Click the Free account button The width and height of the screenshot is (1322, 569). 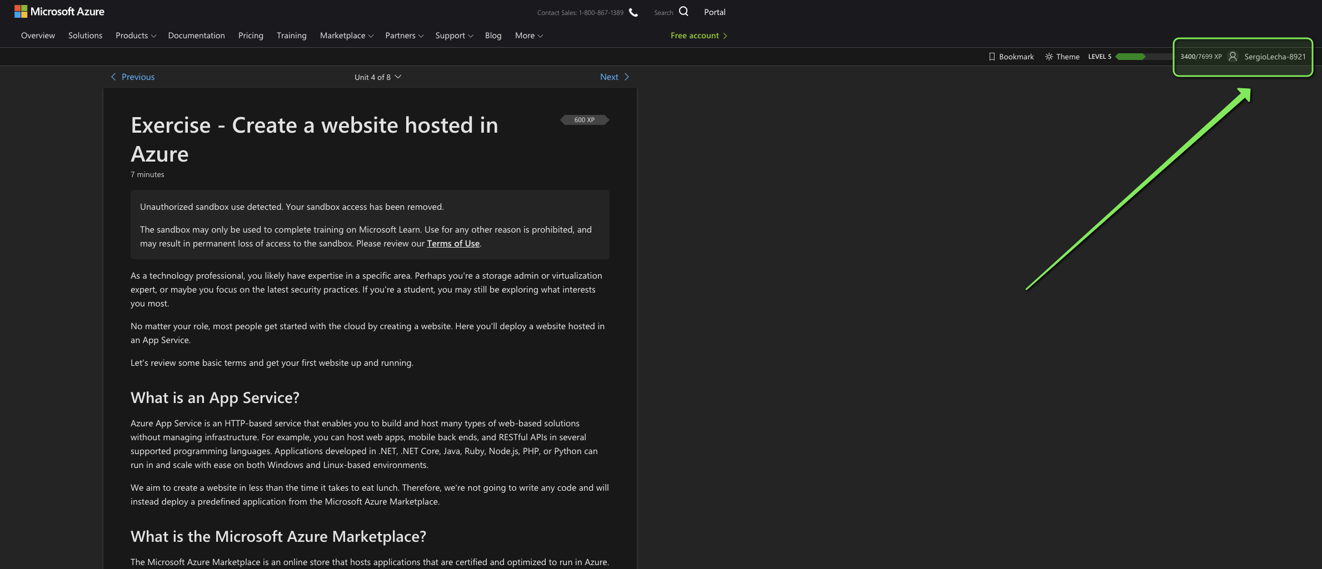[x=698, y=35]
